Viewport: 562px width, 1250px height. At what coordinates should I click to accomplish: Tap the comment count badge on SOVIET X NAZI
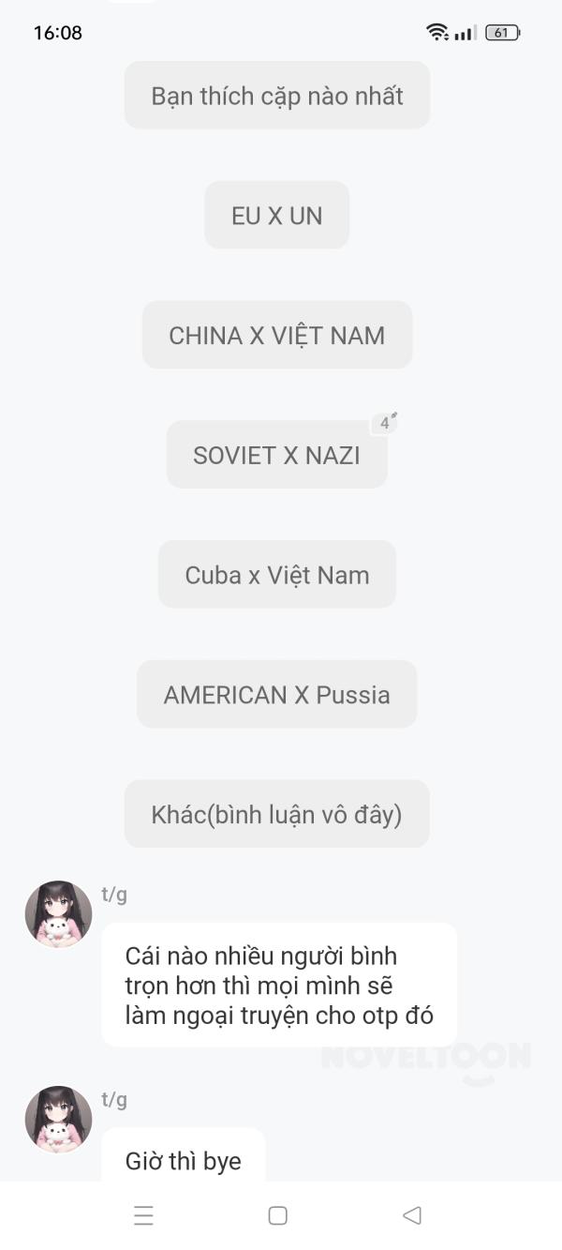coord(384,423)
